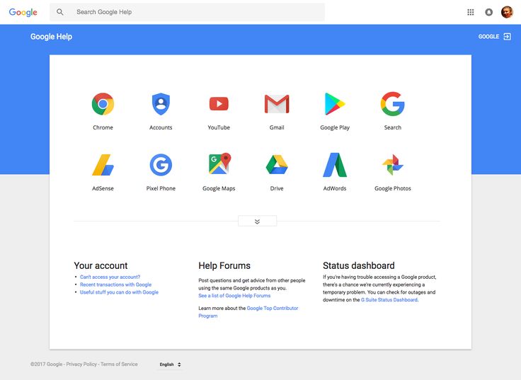Click the "Status dashboard" heading
Screen dimensions: 521x380
click(x=358, y=265)
